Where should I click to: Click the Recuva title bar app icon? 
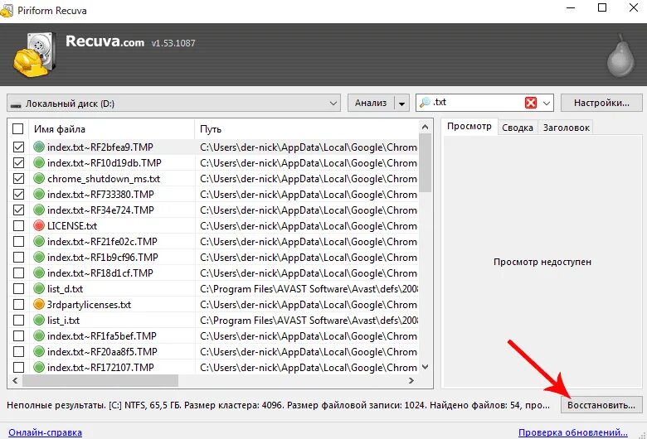(x=6, y=10)
